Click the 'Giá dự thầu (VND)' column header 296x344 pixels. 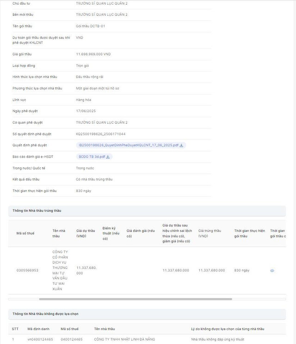tap(85, 233)
